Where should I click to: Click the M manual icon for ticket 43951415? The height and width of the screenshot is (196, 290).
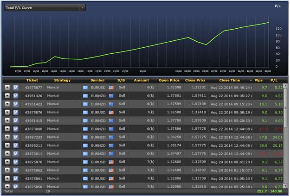point(16,120)
